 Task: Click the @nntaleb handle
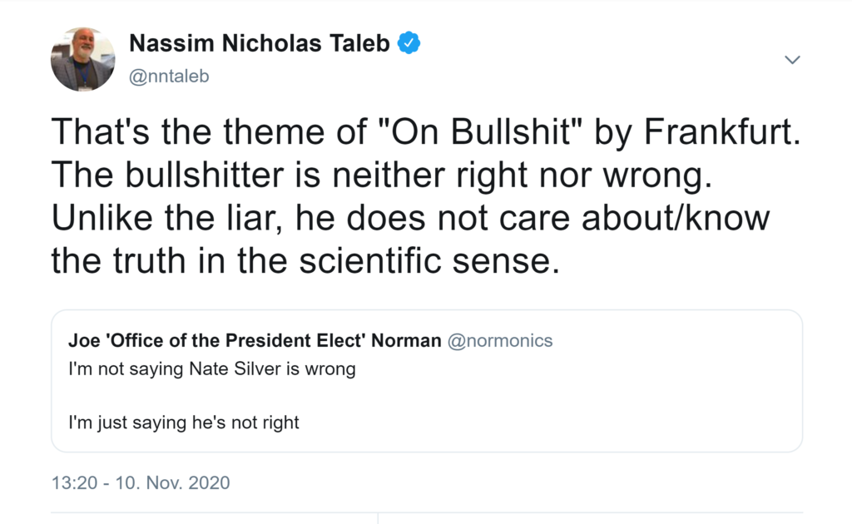point(171,77)
